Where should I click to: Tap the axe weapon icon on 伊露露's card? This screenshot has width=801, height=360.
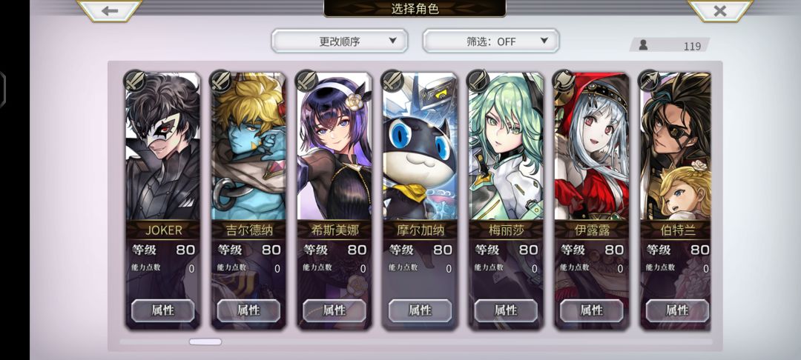click(x=564, y=81)
